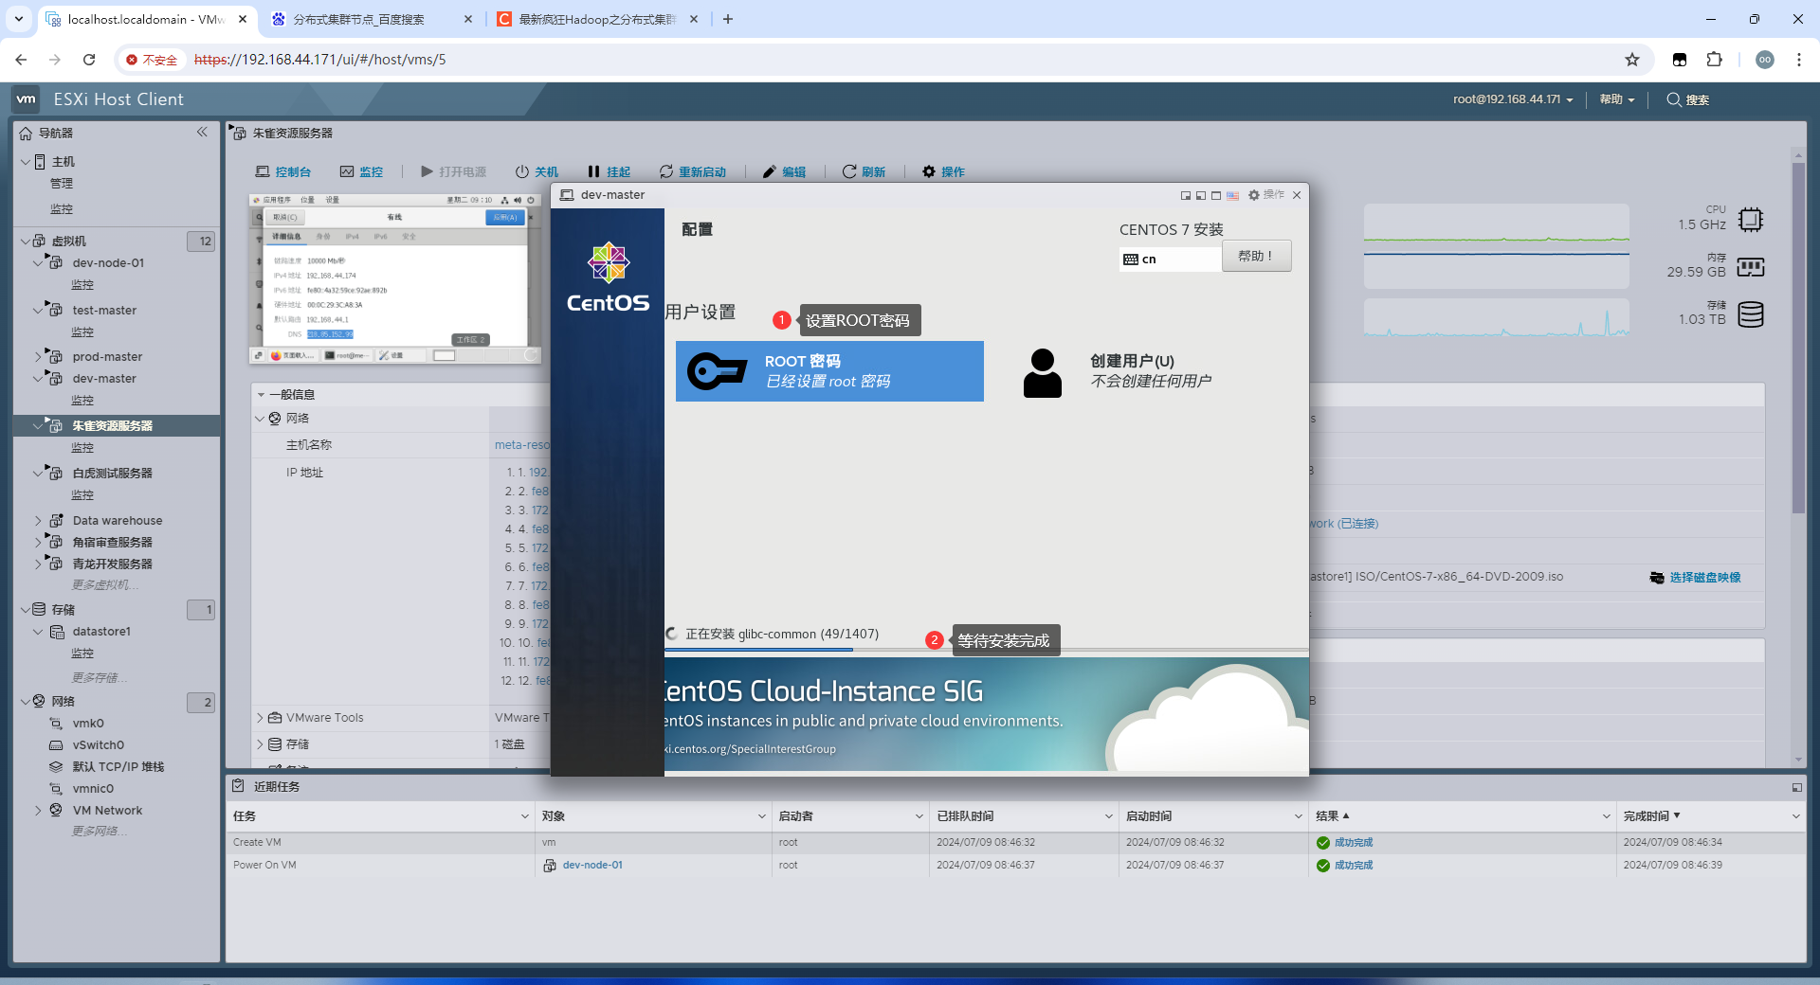The height and width of the screenshot is (985, 1820).
Task: Click the 打开电源 power on item
Action: point(453,171)
